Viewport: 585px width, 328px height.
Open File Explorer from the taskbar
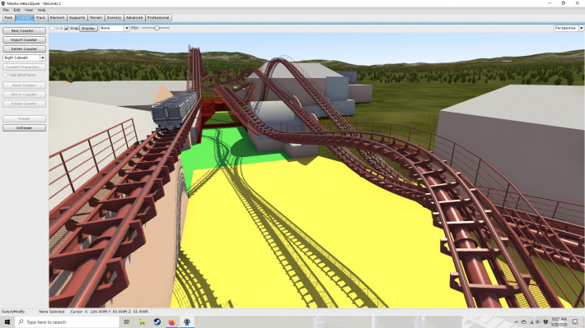click(142, 321)
